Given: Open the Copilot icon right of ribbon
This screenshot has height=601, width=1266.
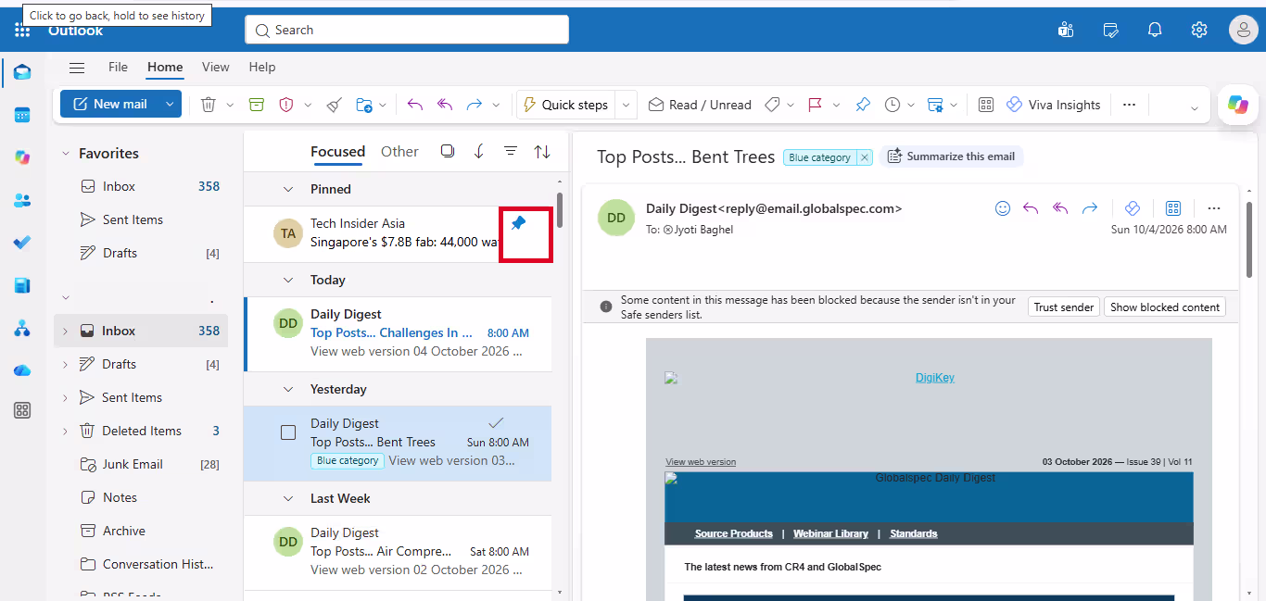Looking at the screenshot, I should point(1238,105).
